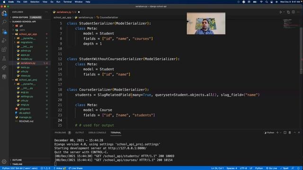Image resolution: width=303 pixels, height=170 pixels.
Task: Open the Live Share activity bar icon
Action: [4, 68]
